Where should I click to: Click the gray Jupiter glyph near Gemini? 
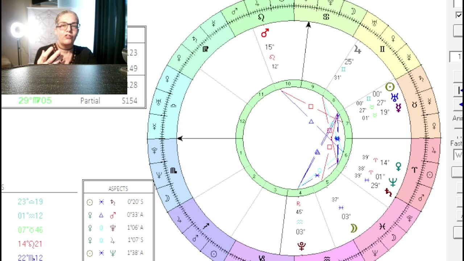(x=358, y=50)
